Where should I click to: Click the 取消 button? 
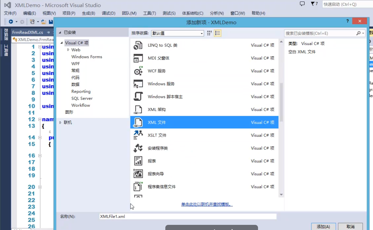tap(350, 227)
